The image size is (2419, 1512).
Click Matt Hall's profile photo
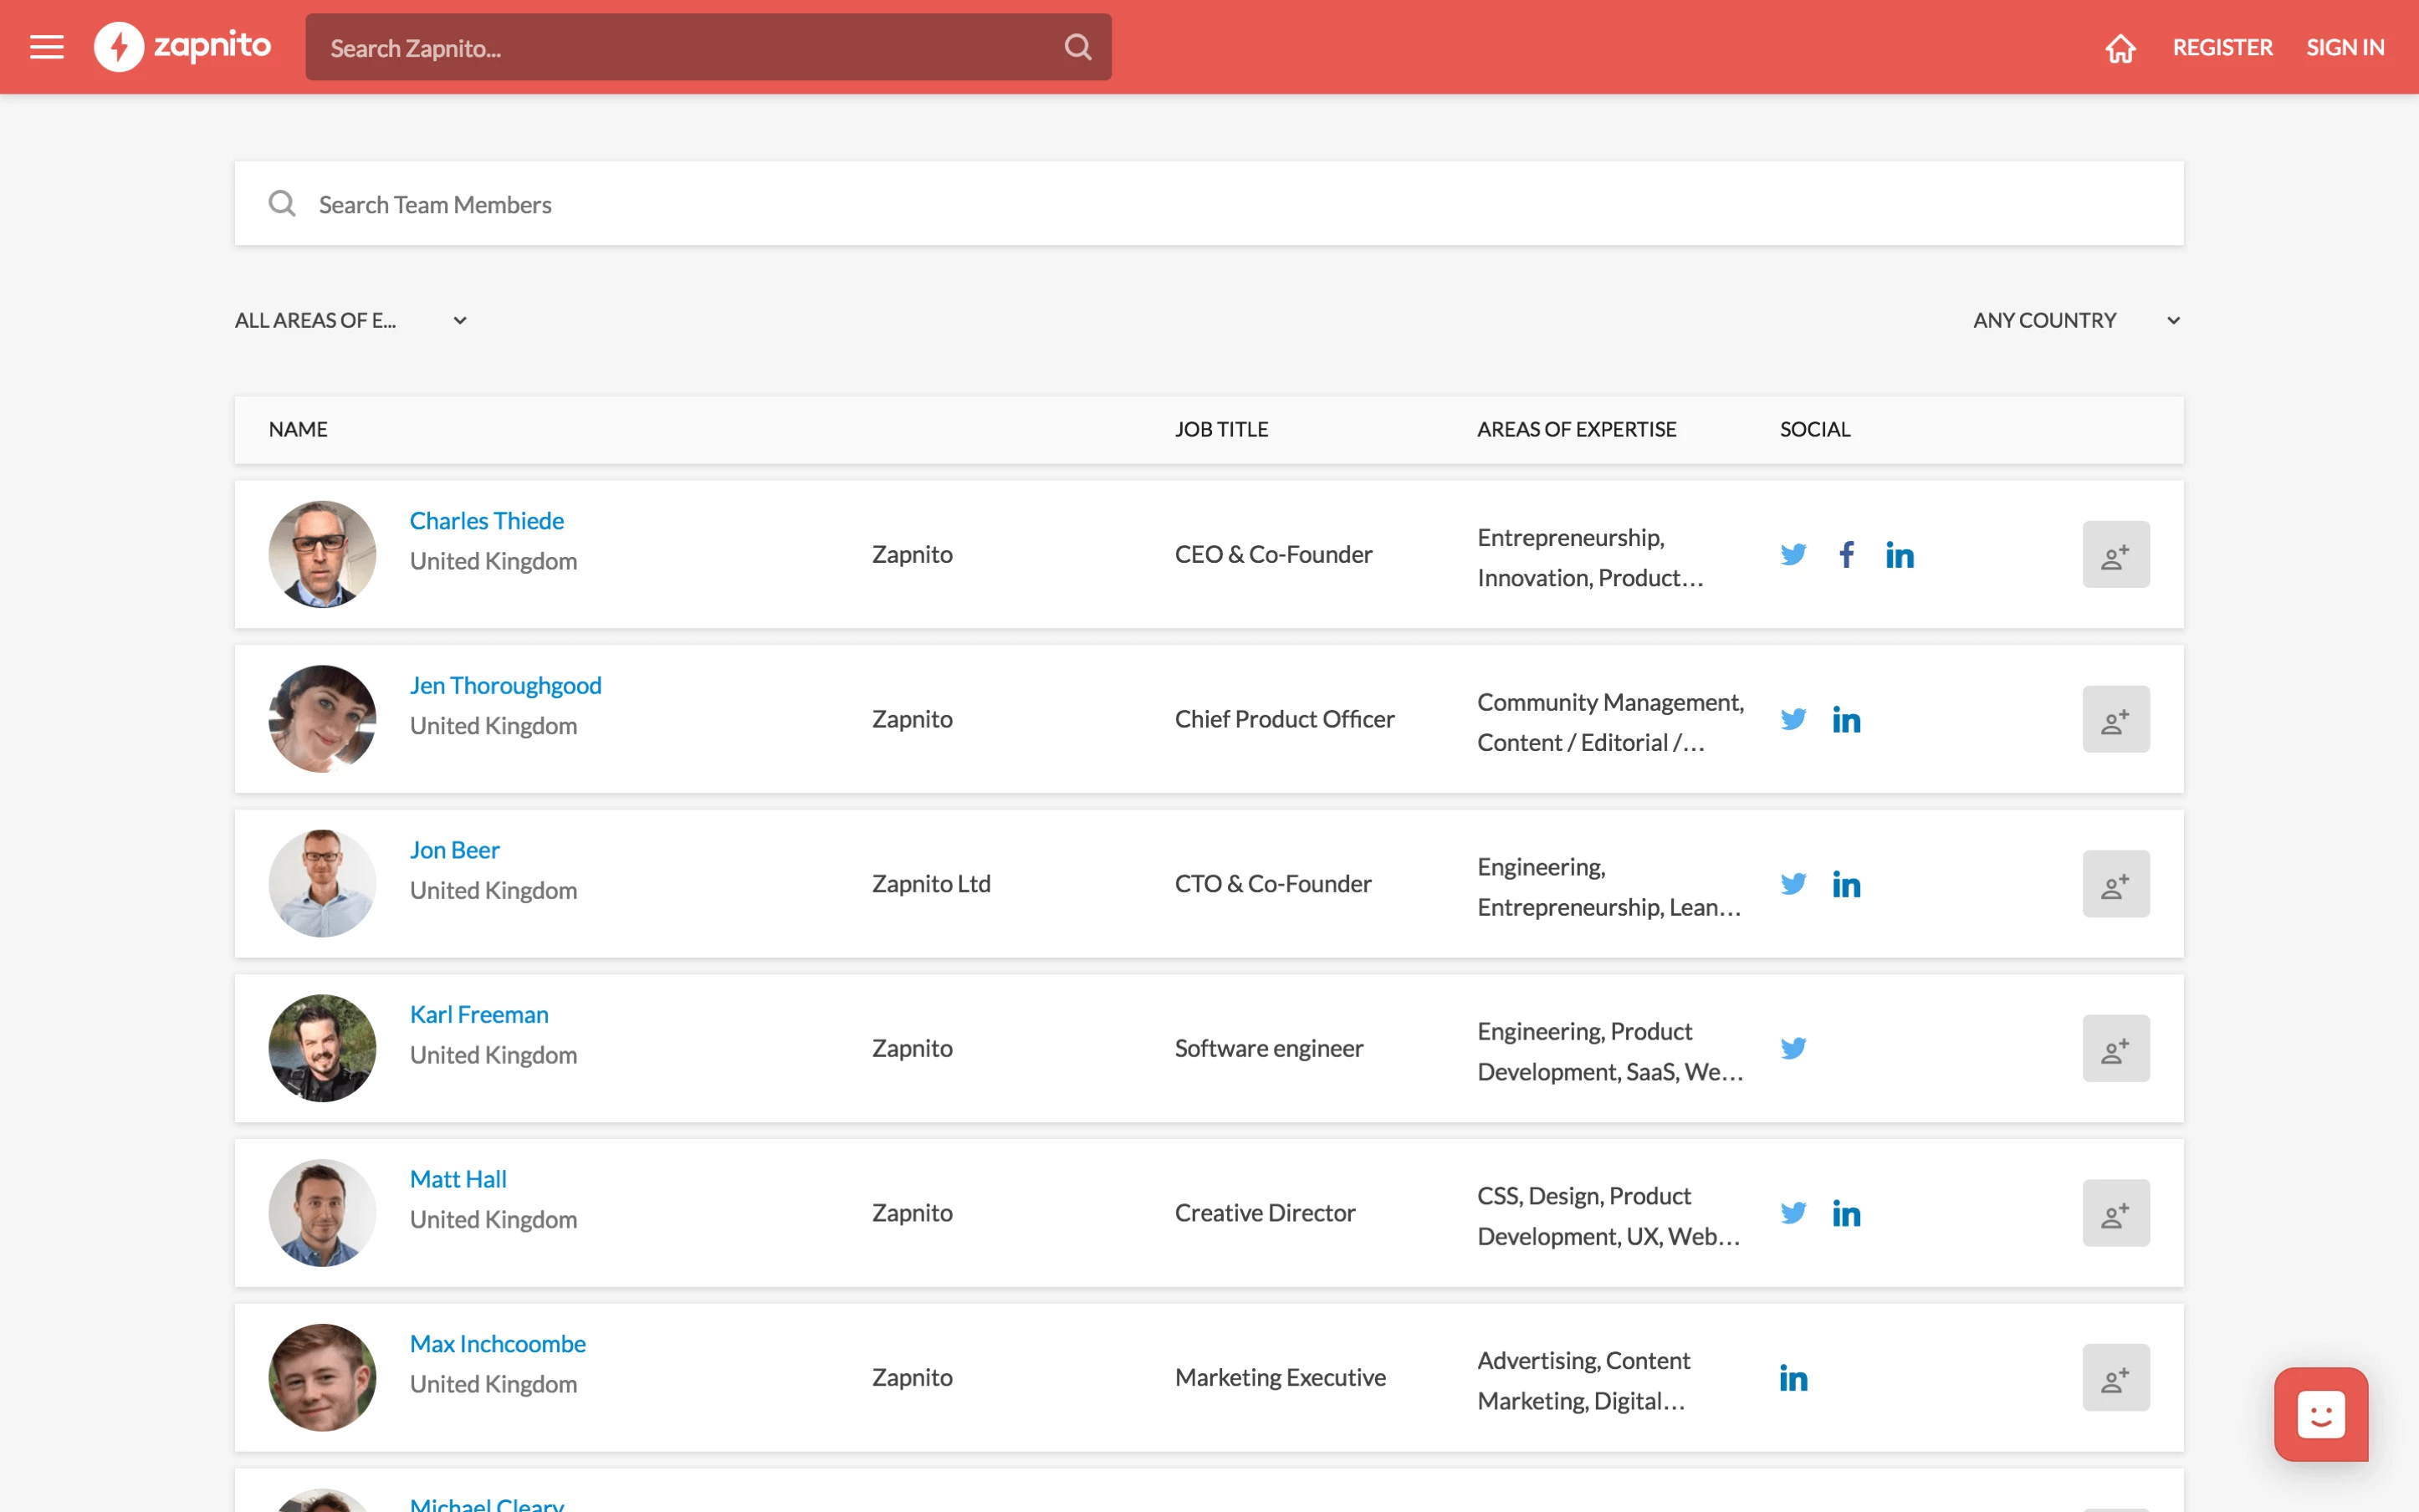[x=322, y=1213]
